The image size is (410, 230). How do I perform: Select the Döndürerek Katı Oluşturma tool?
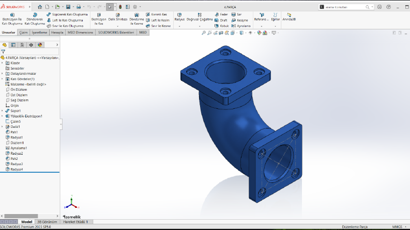tap(35, 19)
